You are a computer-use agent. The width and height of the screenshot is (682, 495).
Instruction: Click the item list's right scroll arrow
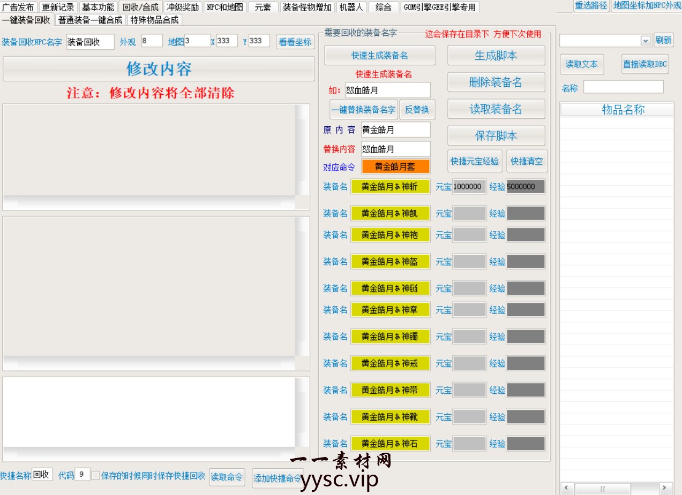tap(664, 488)
